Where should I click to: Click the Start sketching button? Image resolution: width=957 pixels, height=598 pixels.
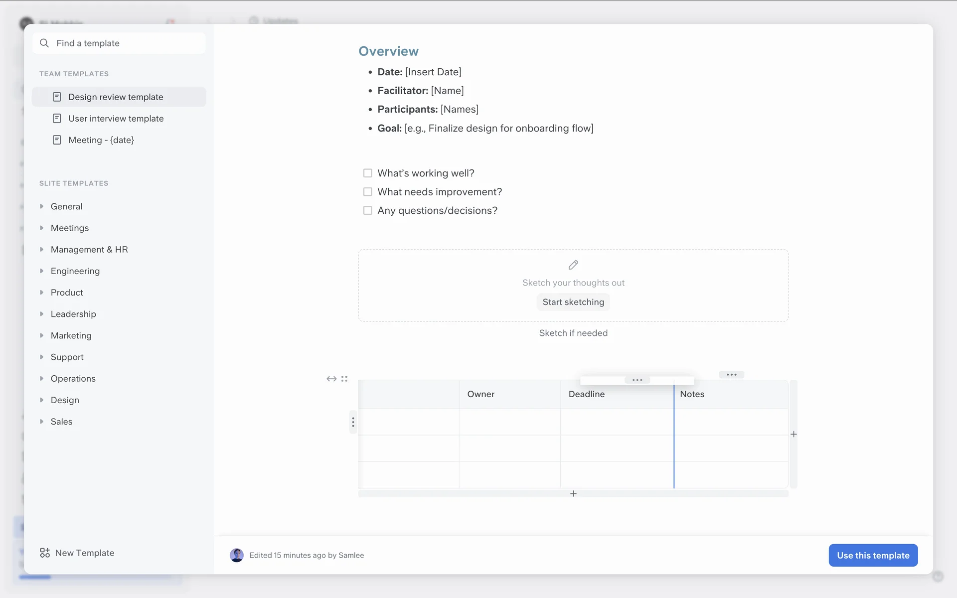point(573,302)
